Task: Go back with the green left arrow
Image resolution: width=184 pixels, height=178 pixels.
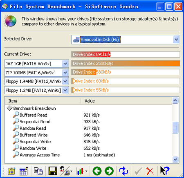Action: [x=97, y=171]
